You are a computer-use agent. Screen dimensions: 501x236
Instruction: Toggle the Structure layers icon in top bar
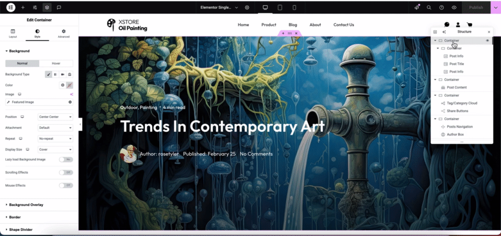click(x=47, y=7)
